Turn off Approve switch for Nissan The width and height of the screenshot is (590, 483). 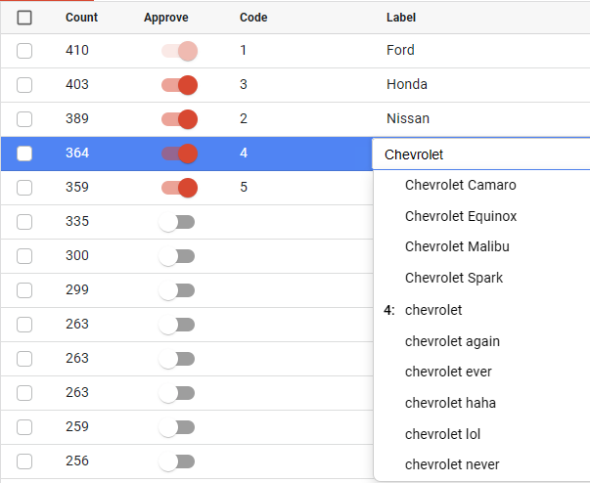click(x=180, y=119)
